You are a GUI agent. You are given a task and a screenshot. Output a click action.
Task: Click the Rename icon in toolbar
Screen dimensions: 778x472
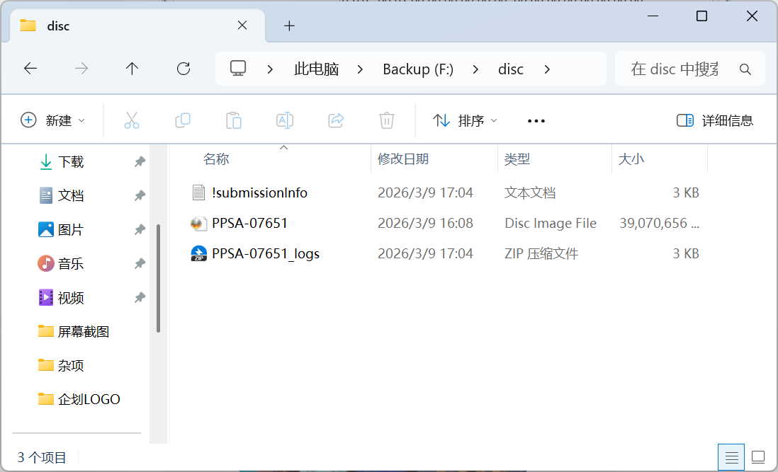(x=285, y=120)
